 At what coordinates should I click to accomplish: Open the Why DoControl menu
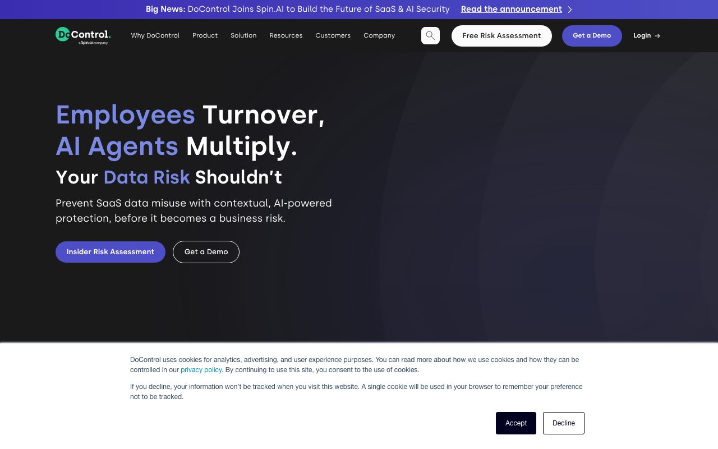(155, 35)
